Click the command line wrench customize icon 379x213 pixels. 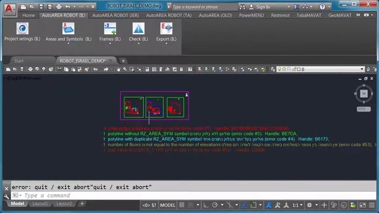(7, 196)
